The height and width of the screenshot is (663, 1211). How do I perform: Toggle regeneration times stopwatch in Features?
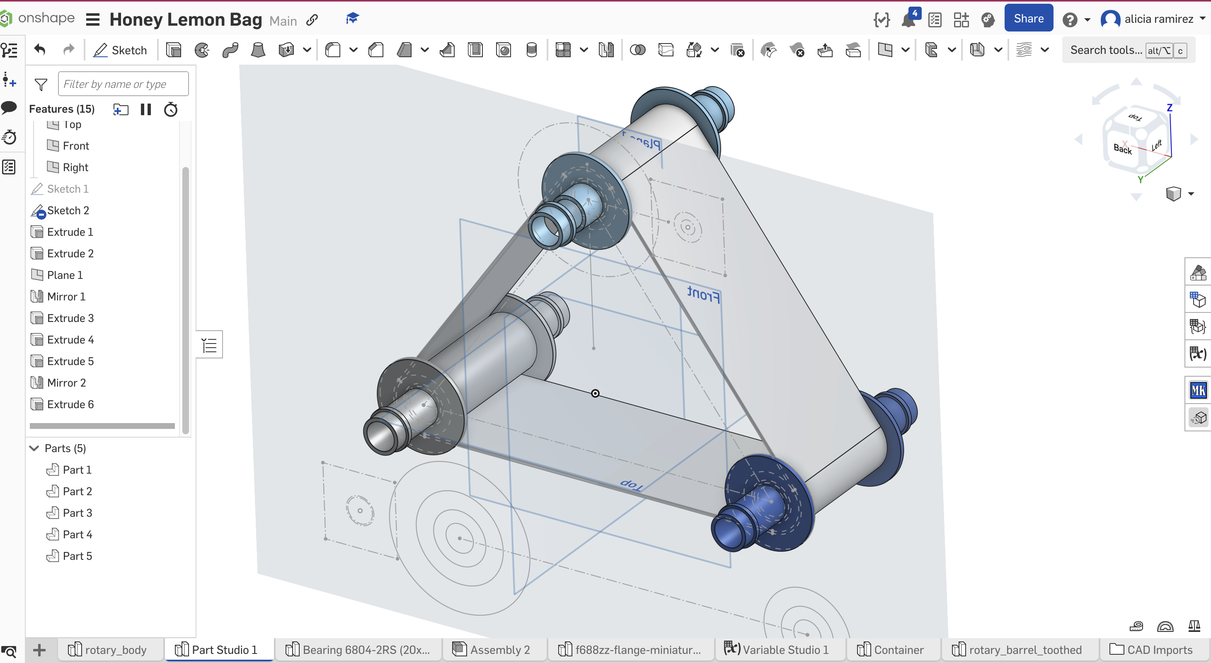coord(171,109)
